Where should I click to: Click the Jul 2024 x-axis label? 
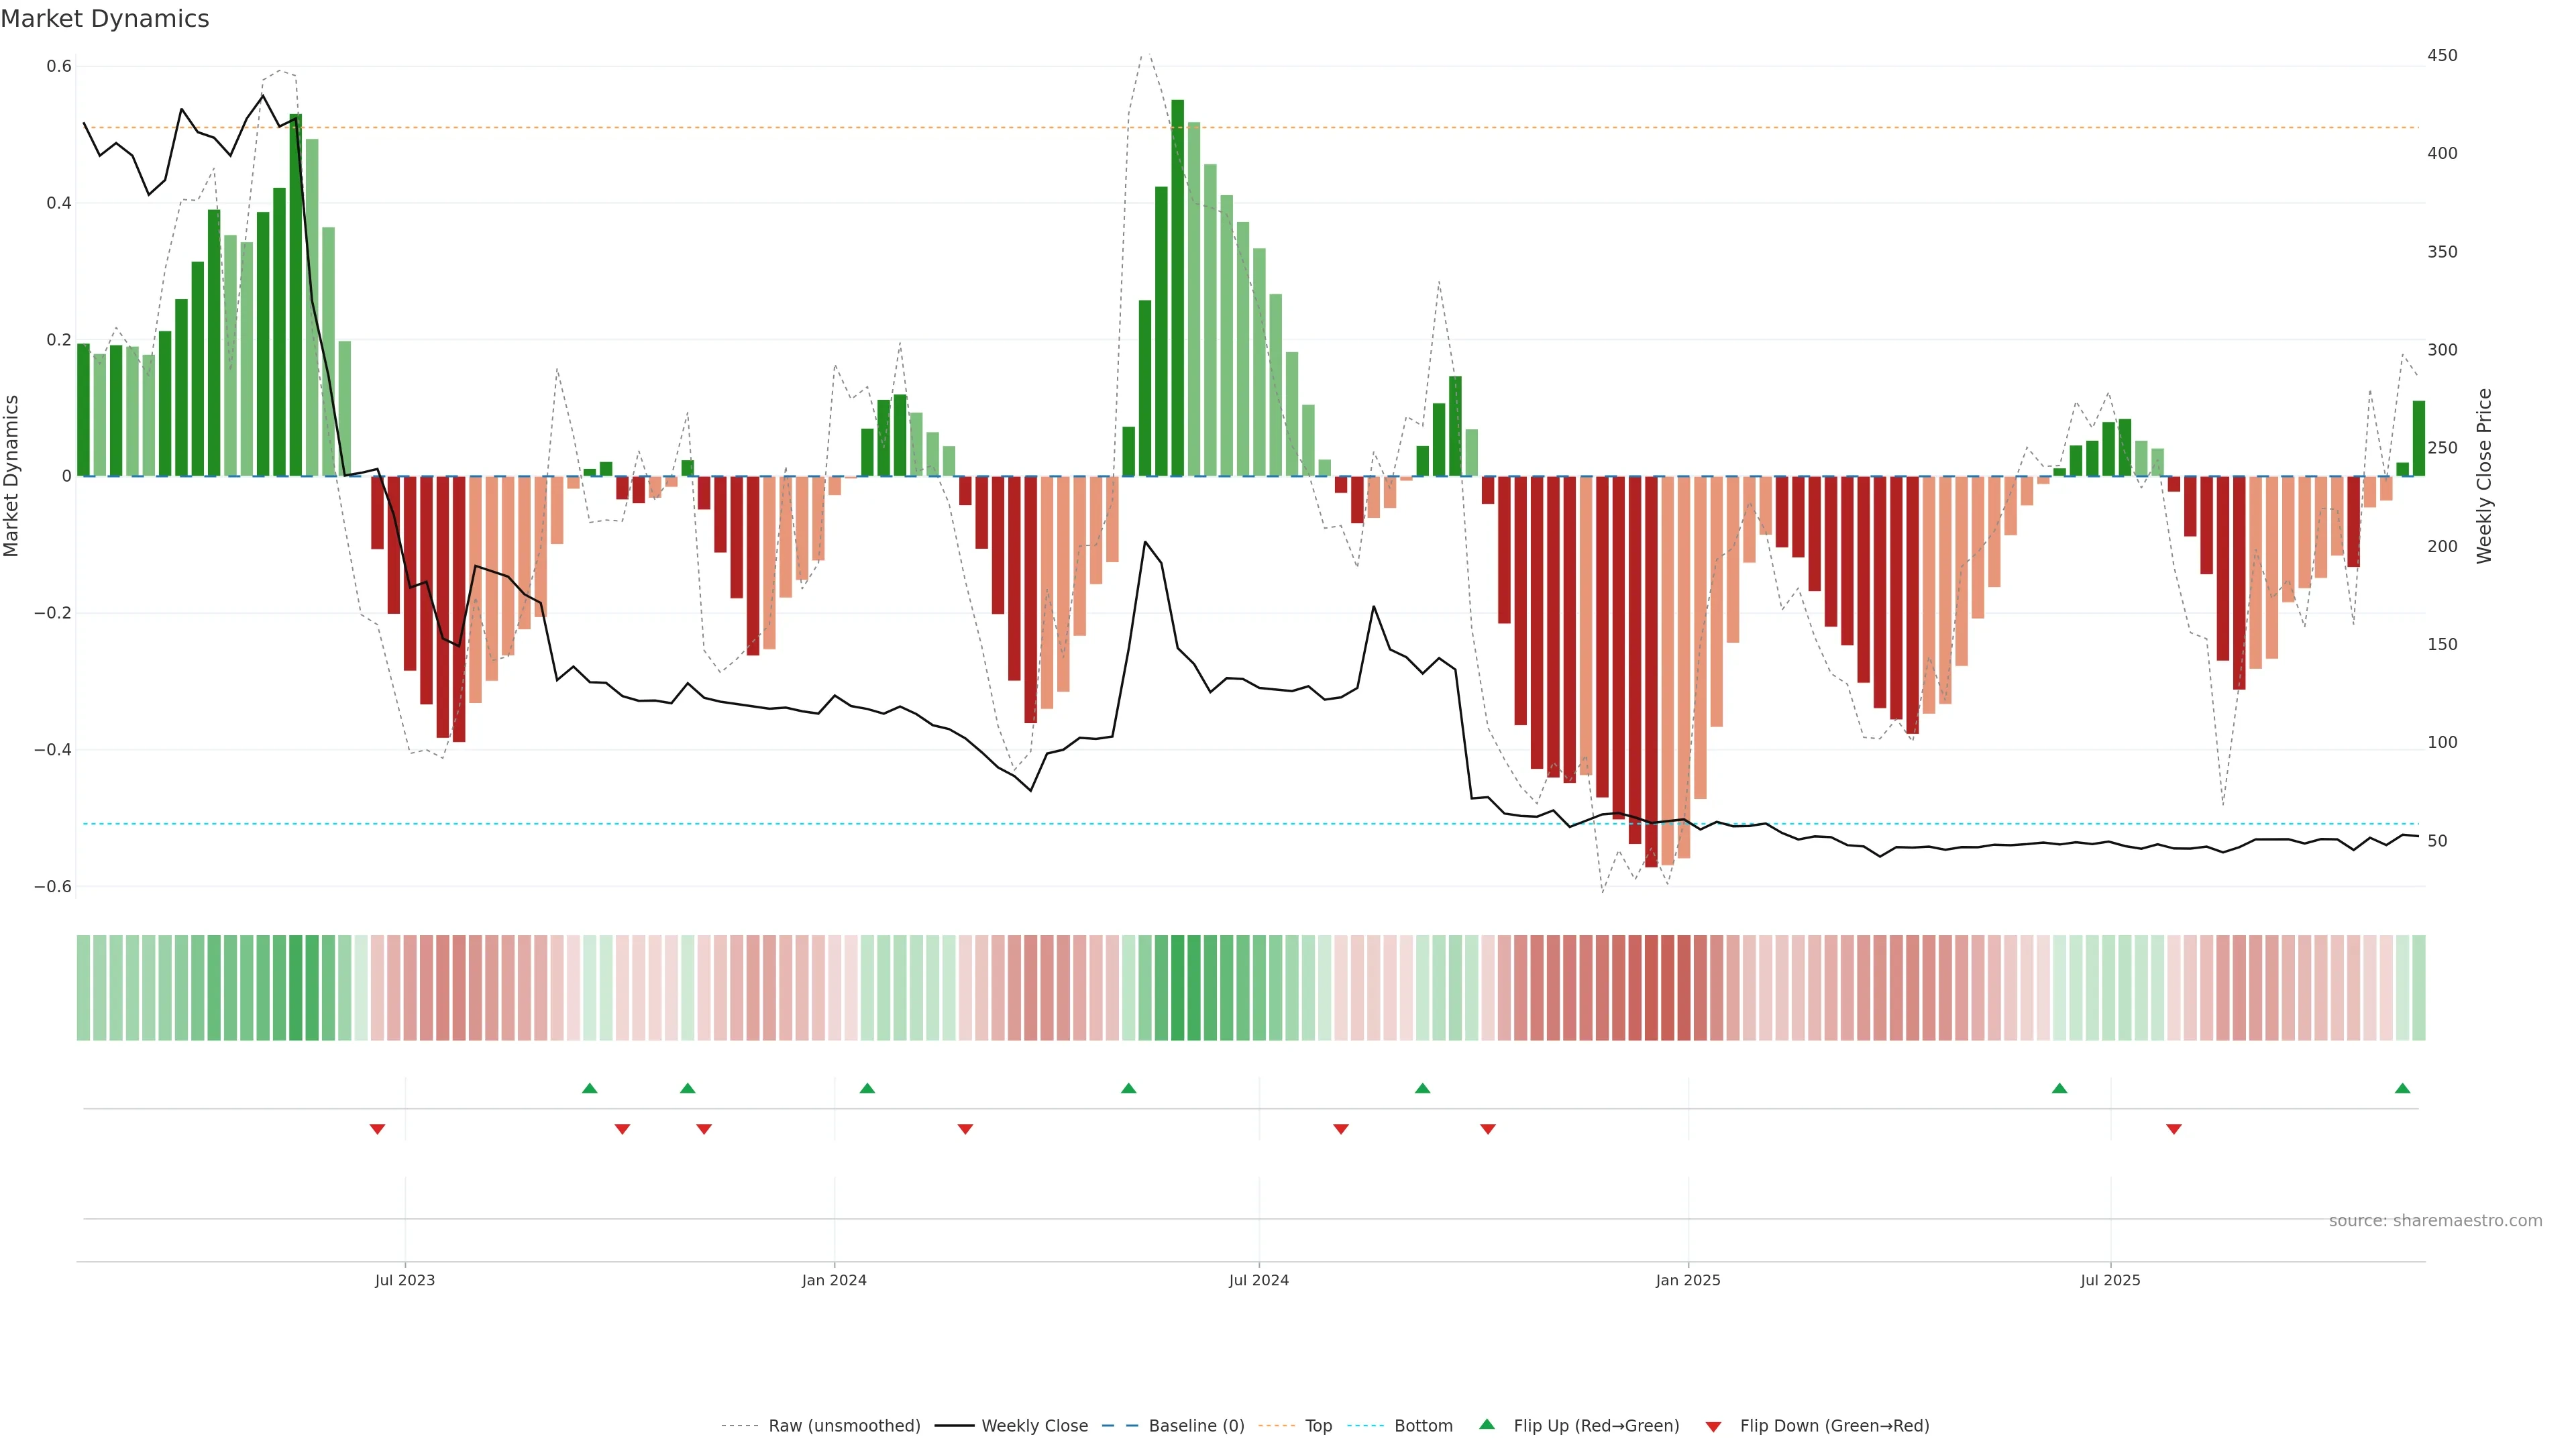tap(1258, 1280)
